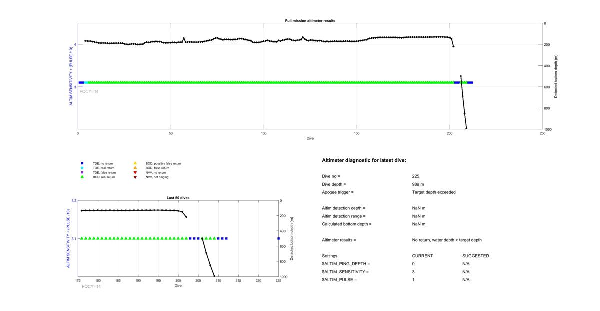Click the blue square TDE no return legend marker
The width and height of the screenshot is (600, 311).
pyautogui.click(x=81, y=163)
